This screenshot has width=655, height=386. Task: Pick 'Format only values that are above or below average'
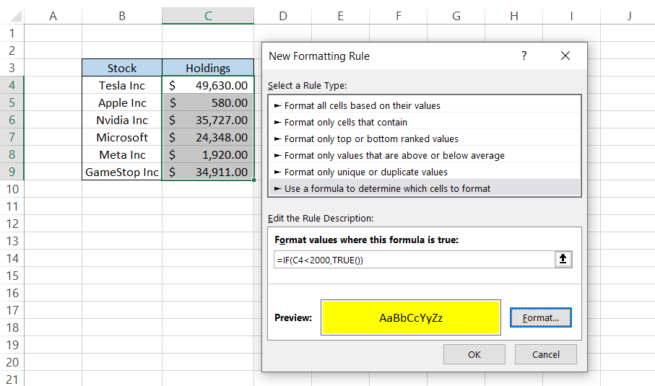point(394,155)
